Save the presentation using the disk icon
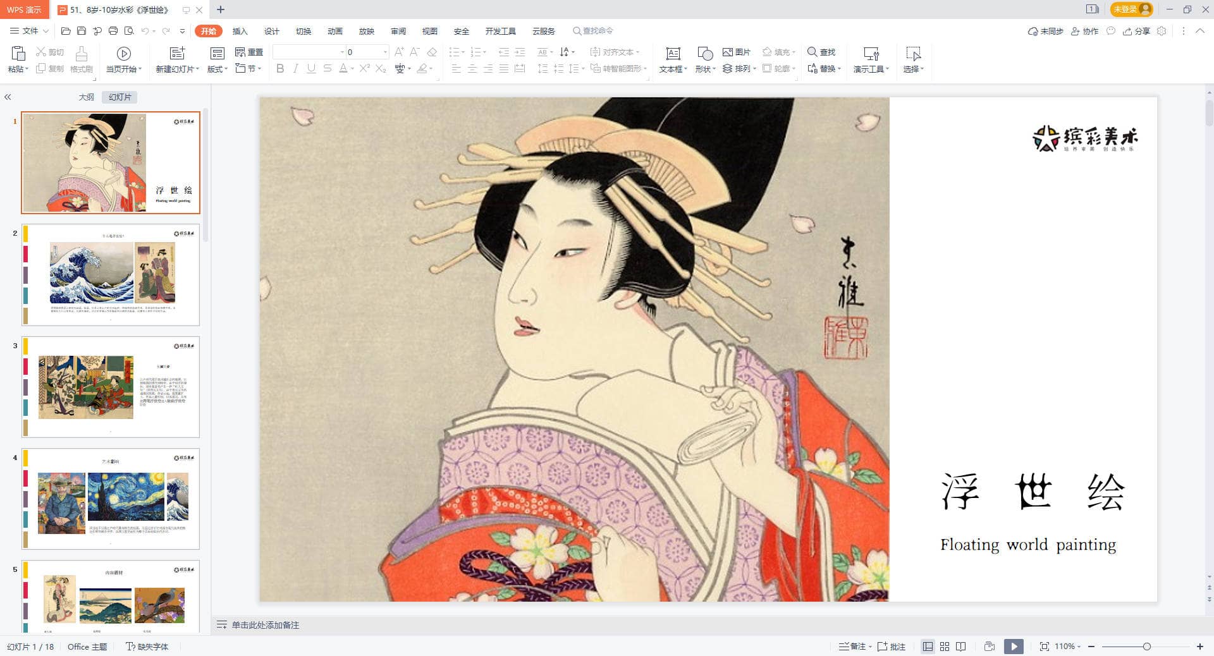This screenshot has height=656, width=1214. [82, 31]
